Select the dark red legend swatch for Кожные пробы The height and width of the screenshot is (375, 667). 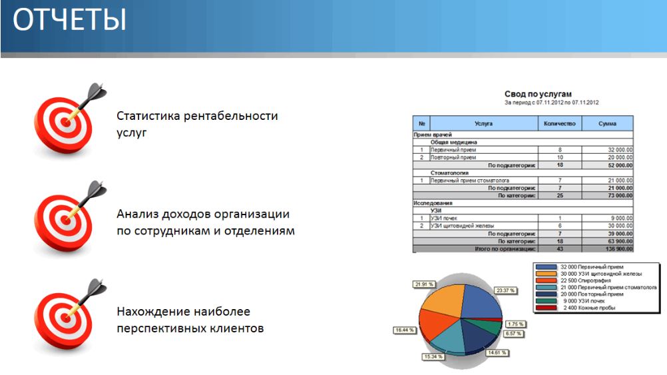tap(546, 308)
